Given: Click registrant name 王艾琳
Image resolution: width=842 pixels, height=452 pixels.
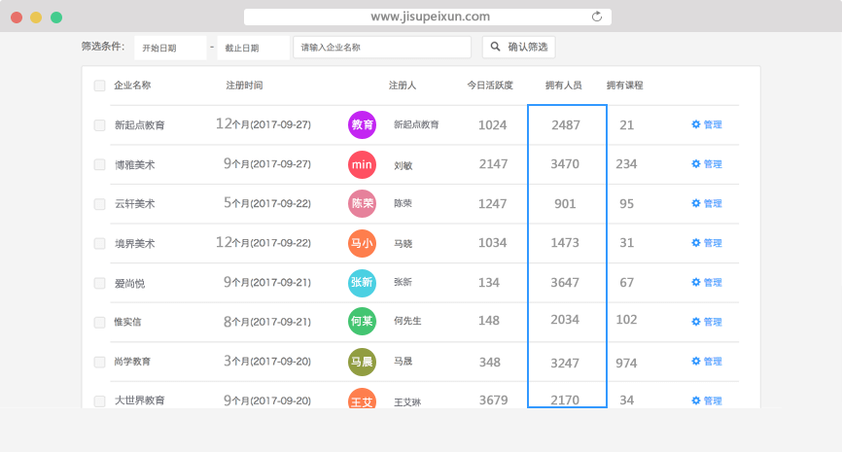Looking at the screenshot, I should coord(407,402).
